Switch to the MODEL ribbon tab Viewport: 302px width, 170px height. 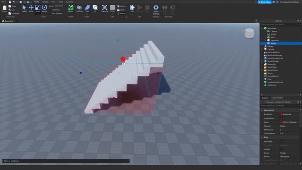pos(45,2)
